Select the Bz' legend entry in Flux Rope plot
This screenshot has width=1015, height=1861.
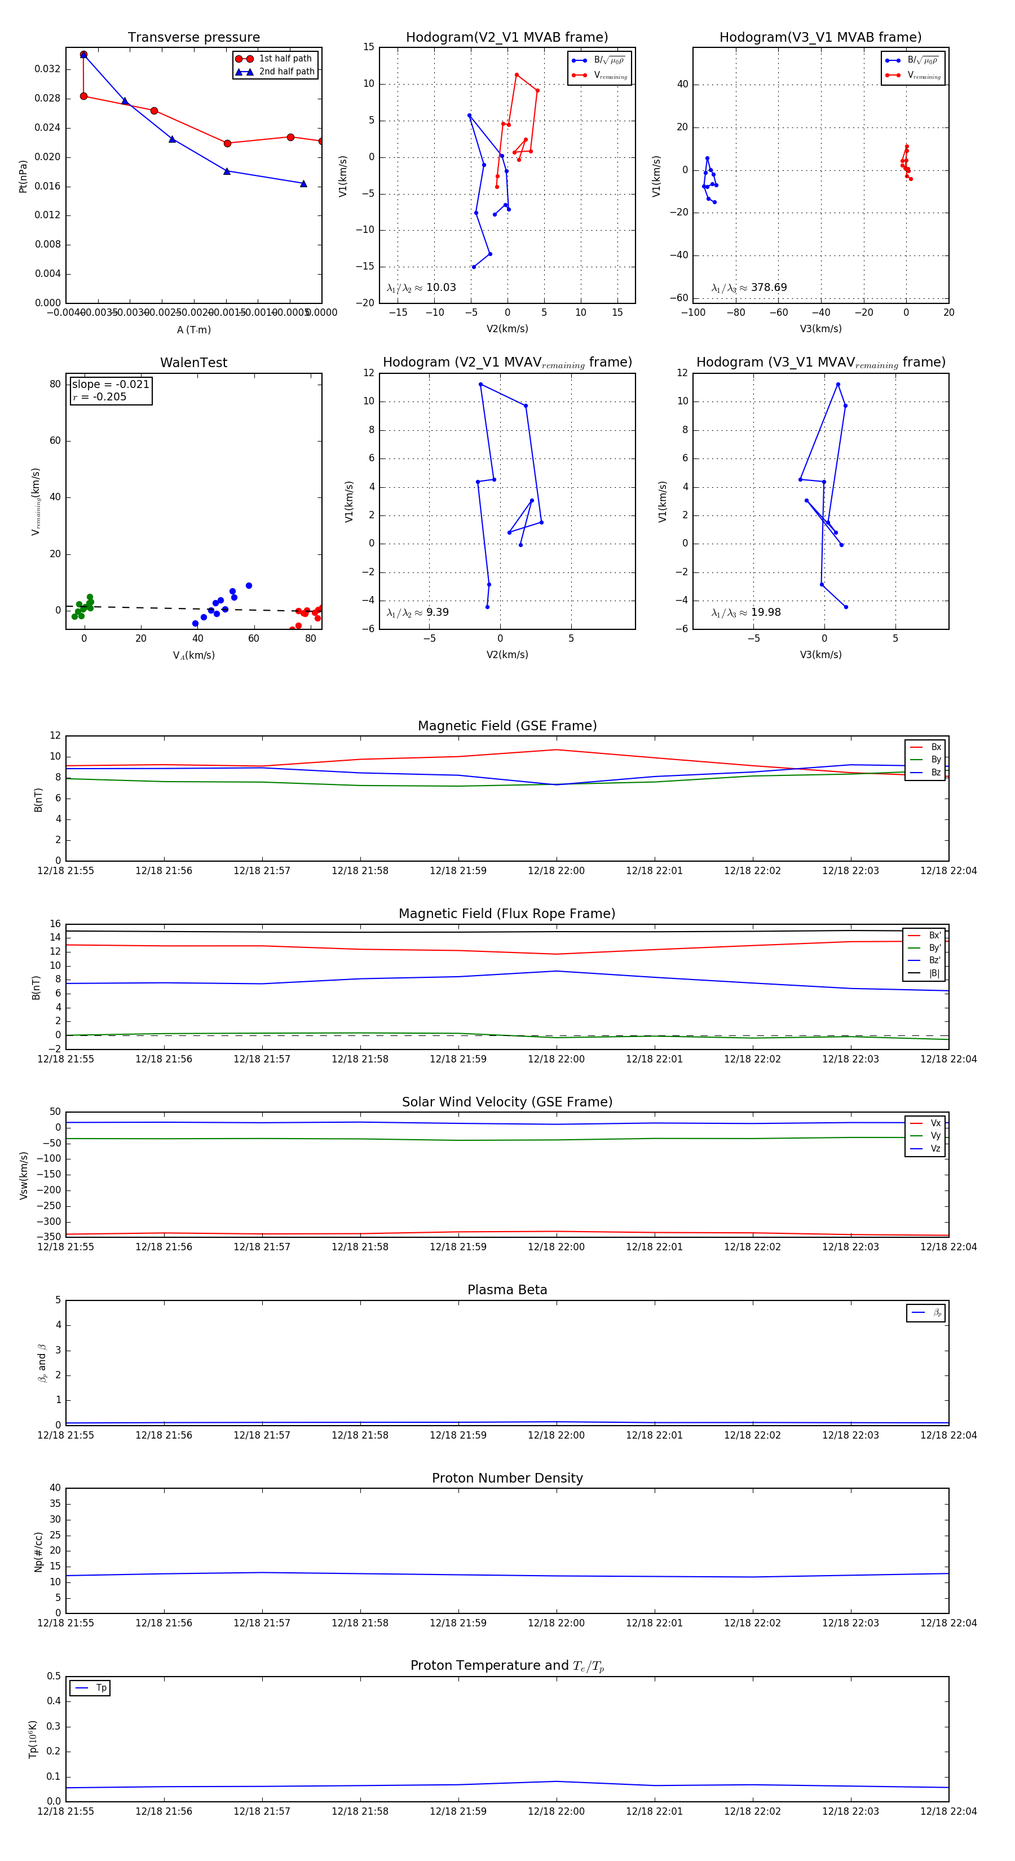(924, 960)
